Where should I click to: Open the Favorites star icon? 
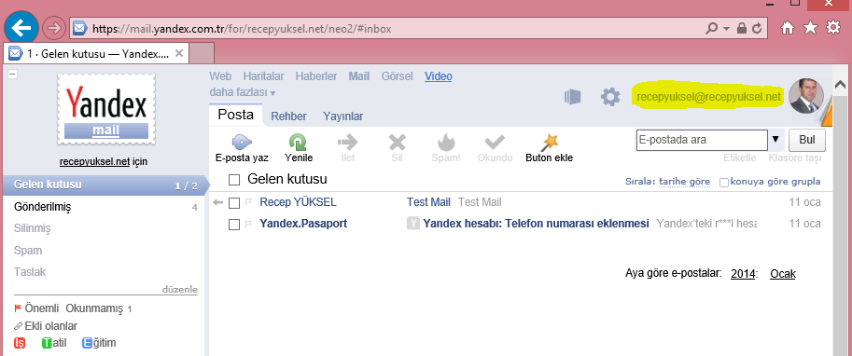click(x=810, y=28)
